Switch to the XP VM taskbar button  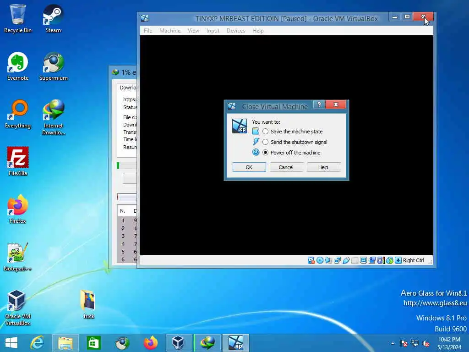tap(236, 343)
